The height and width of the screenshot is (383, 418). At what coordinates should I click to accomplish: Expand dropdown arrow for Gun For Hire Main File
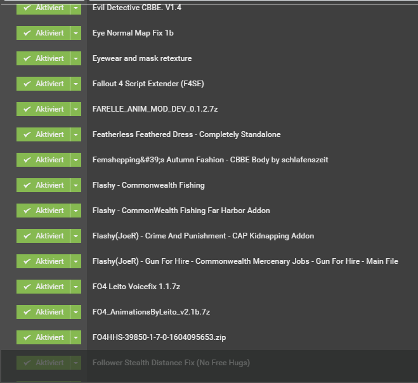75,261
